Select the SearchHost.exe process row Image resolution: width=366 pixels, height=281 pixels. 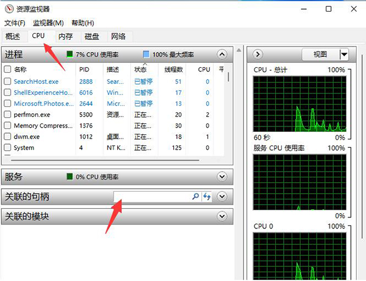pyautogui.click(x=114, y=81)
